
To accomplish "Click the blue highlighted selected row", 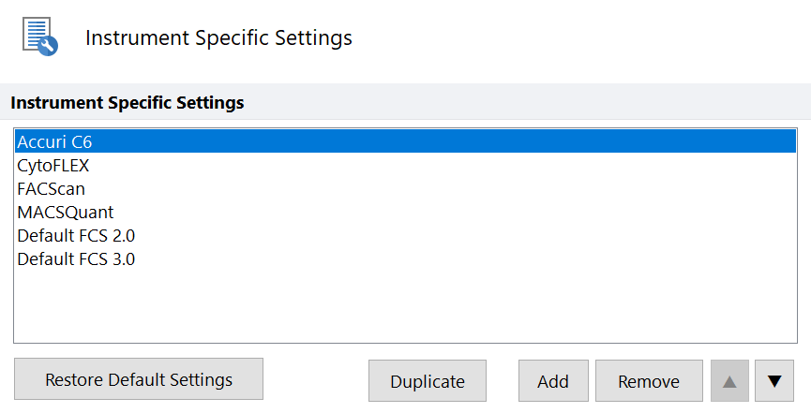I will [403, 142].
